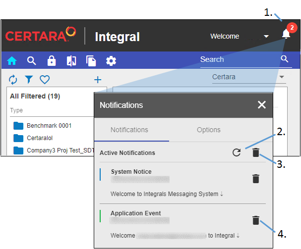Click the Benchmark 0001 folder icon
This screenshot has width=301, height=249.
18,126
